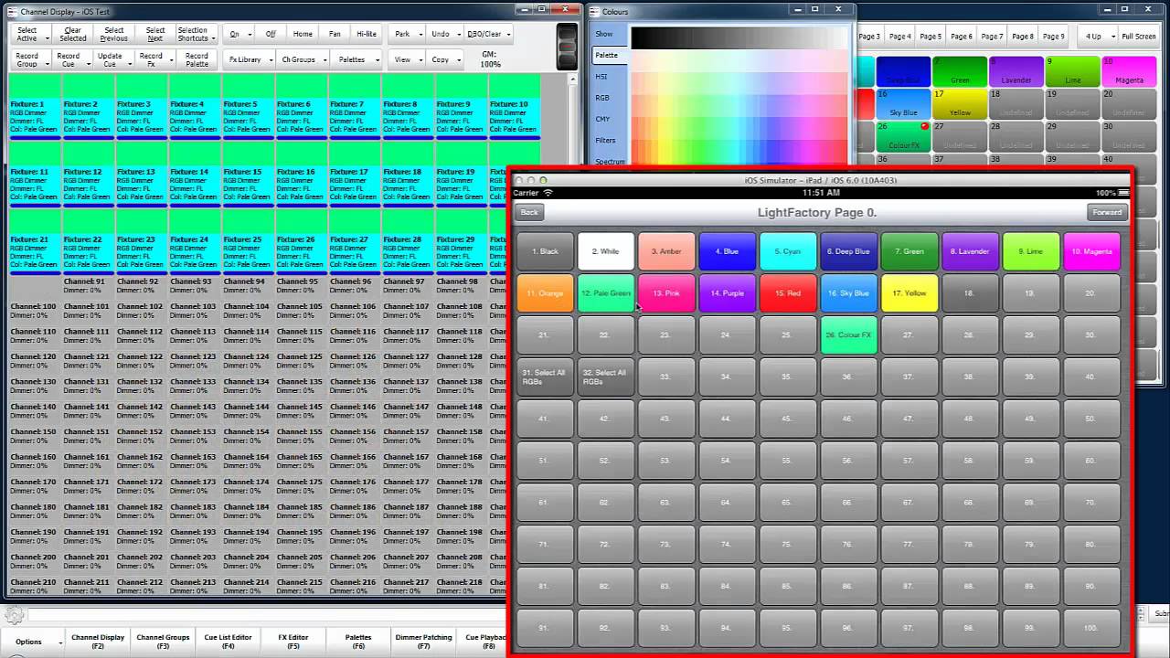This screenshot has width=1170, height=658.
Task: Select the Palette tab in Colours
Action: [609, 55]
